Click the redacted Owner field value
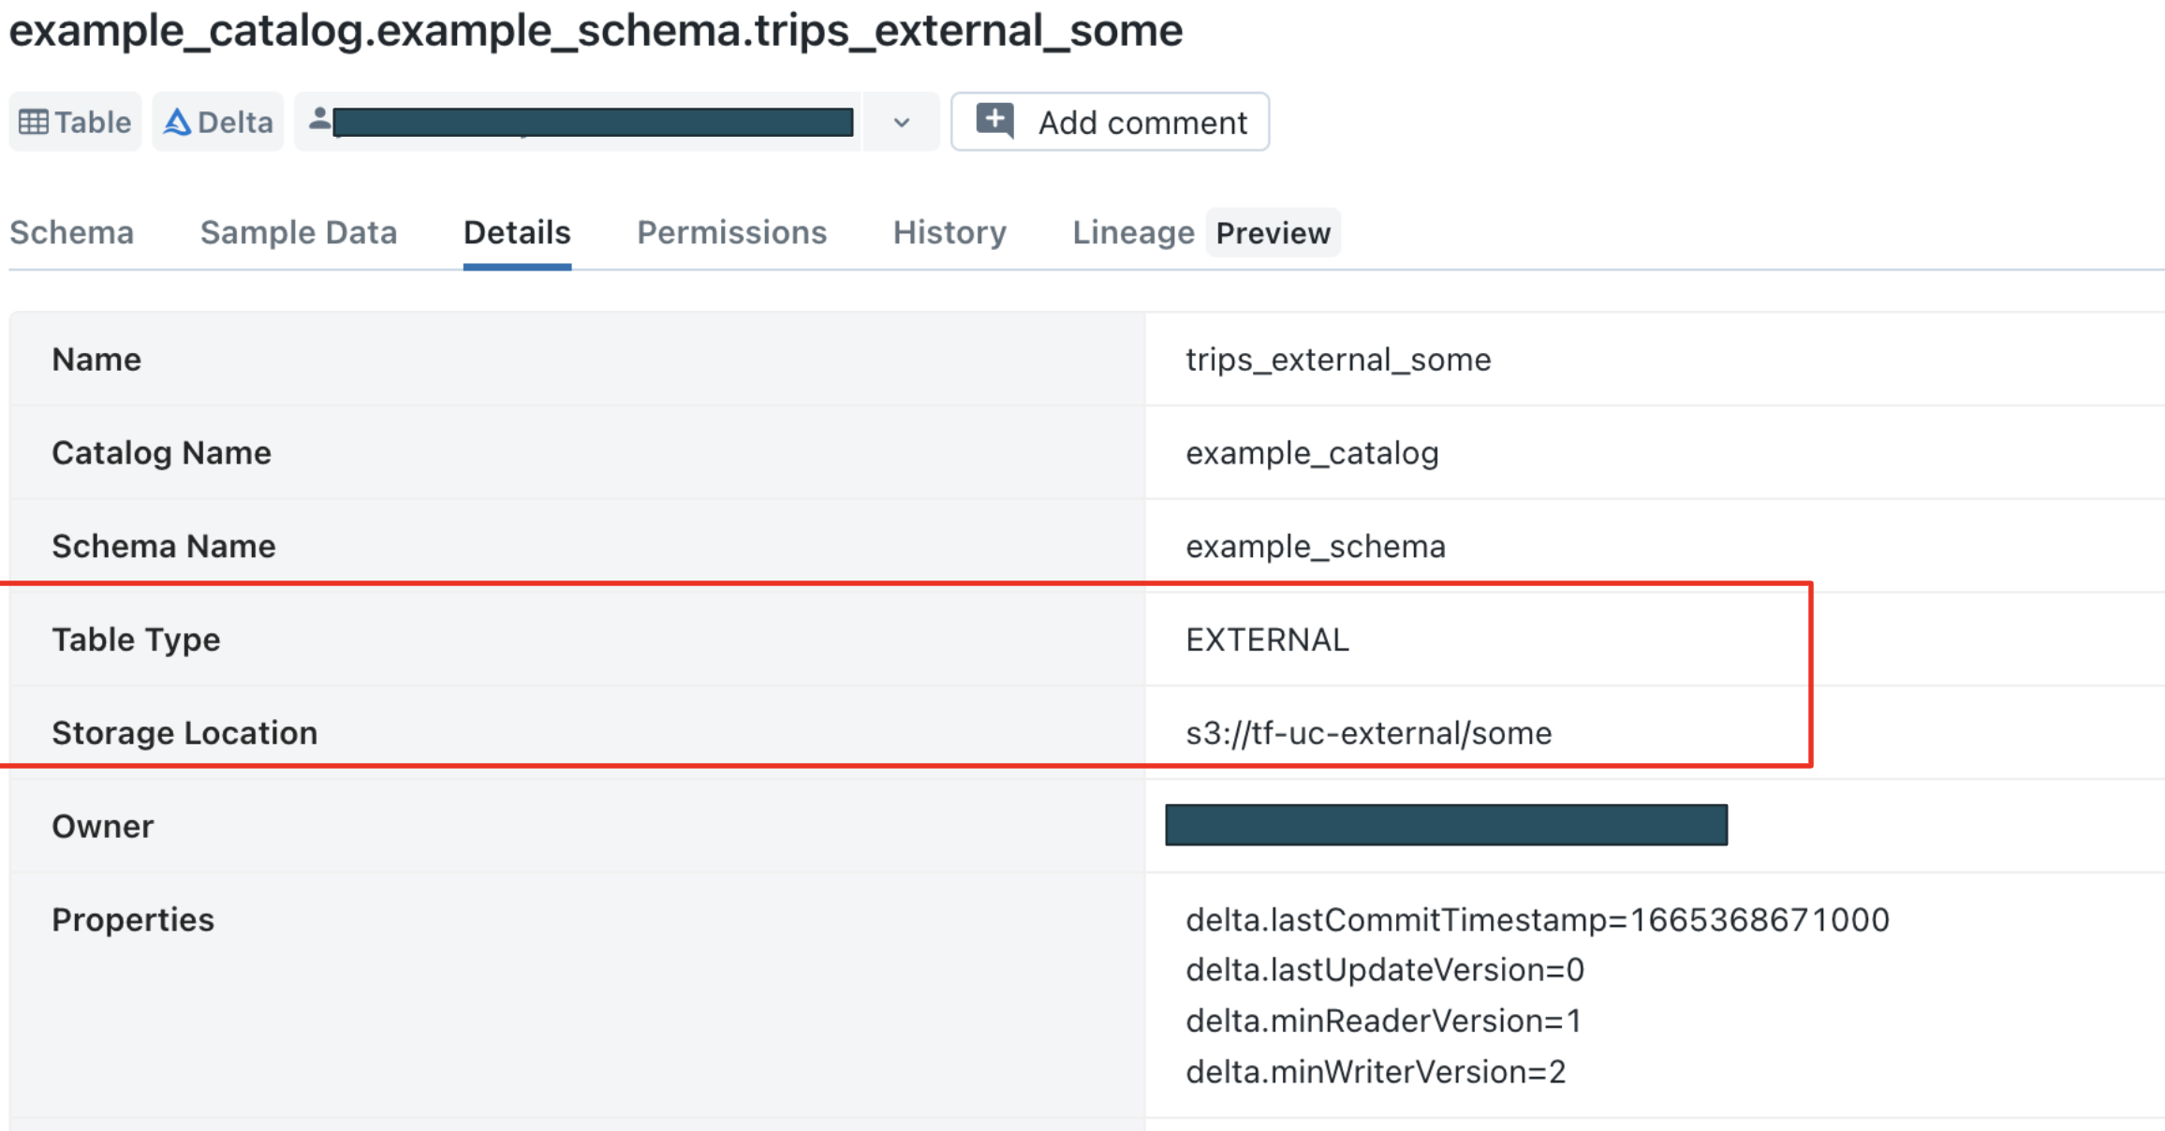 1446,825
